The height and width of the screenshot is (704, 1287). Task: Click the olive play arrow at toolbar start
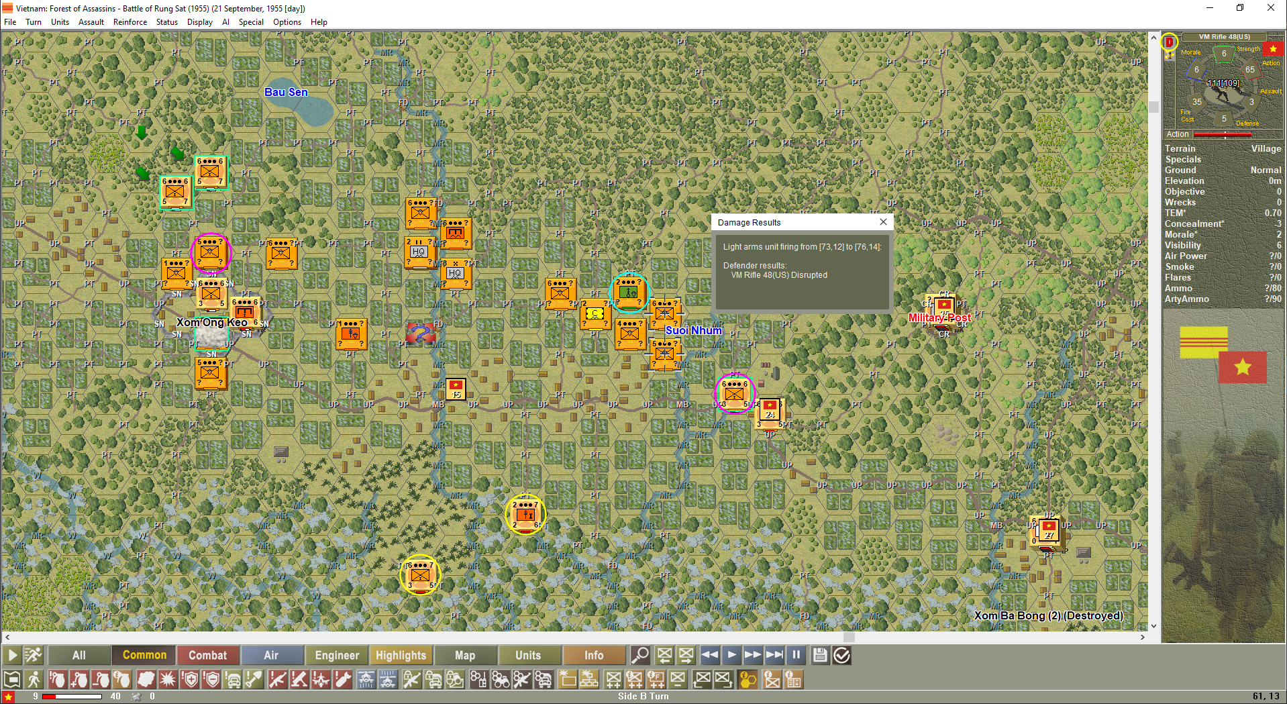[x=11, y=655]
